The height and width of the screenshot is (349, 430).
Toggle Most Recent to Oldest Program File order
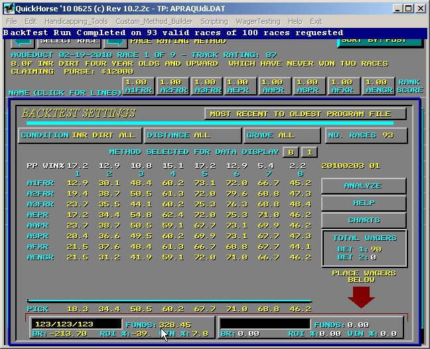click(x=305, y=113)
